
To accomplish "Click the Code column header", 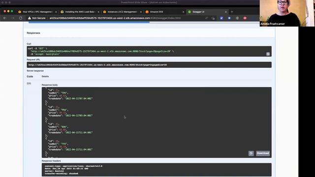I will pyautogui.click(x=30, y=77).
